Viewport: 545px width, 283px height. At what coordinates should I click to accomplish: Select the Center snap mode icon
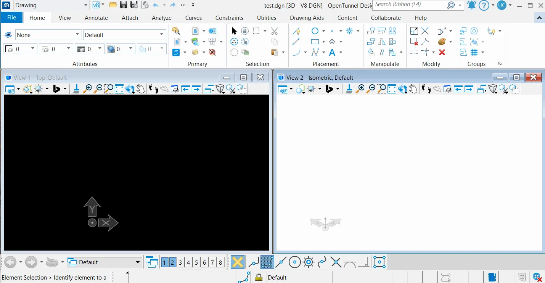[x=295, y=262]
